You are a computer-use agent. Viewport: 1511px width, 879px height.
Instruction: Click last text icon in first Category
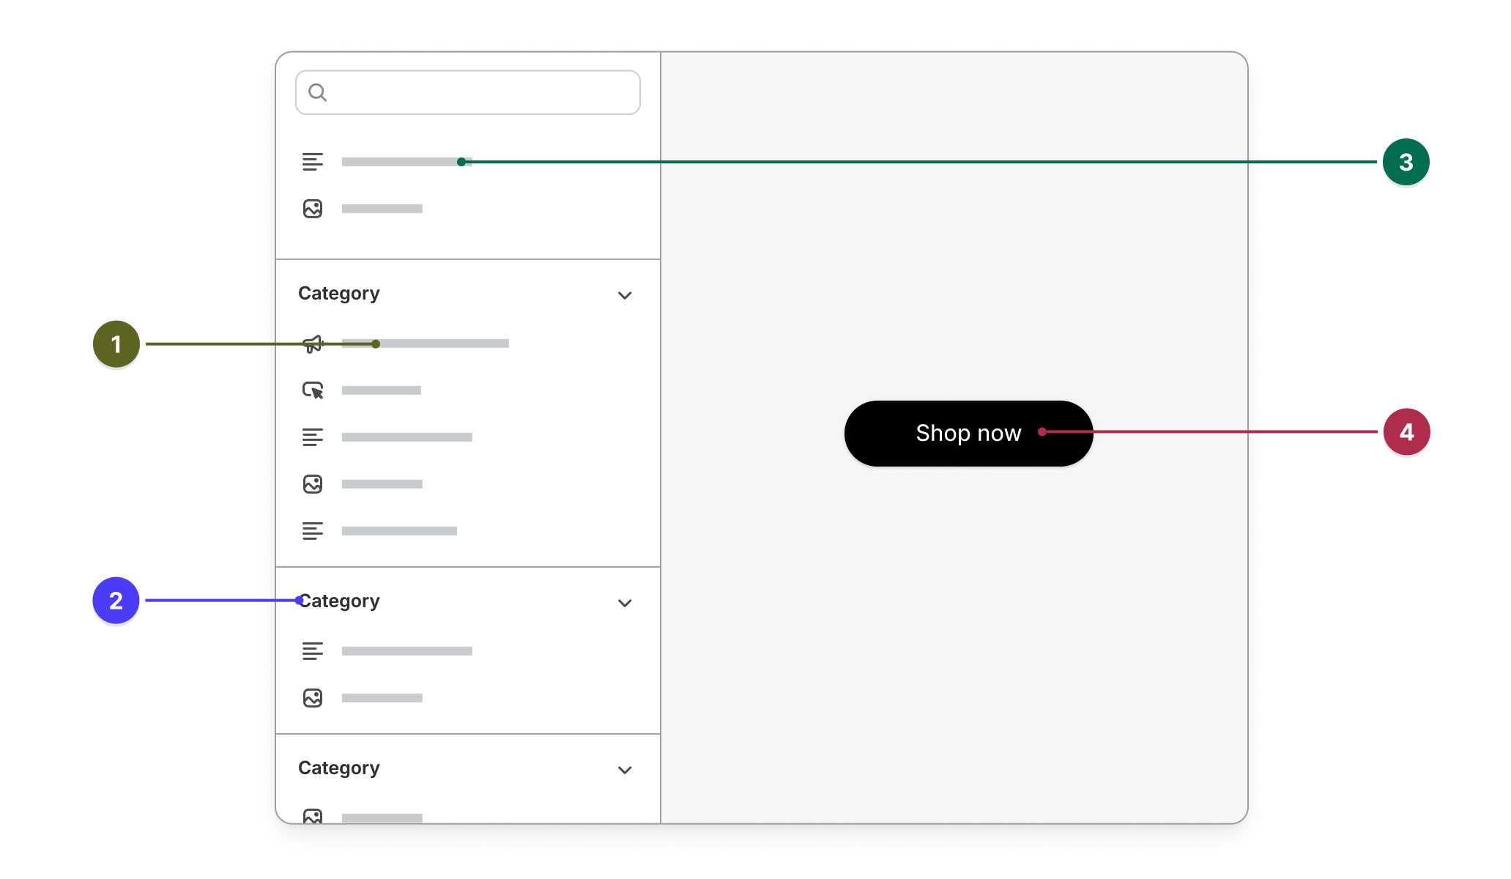313,531
